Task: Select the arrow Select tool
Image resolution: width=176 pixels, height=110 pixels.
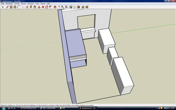Action: (x=3, y=7)
